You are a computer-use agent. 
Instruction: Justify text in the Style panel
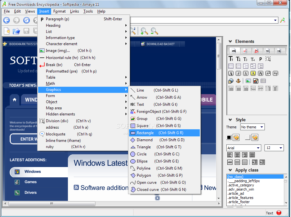[252, 155]
